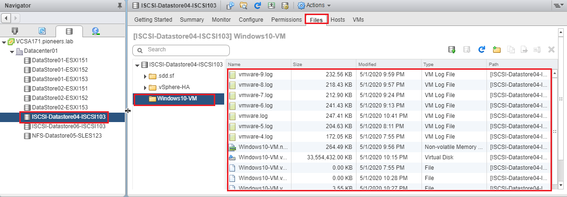The width and height of the screenshot is (567, 197).
Task: Select DataStore02-ESXI153 in Navigator
Action: 55,107
